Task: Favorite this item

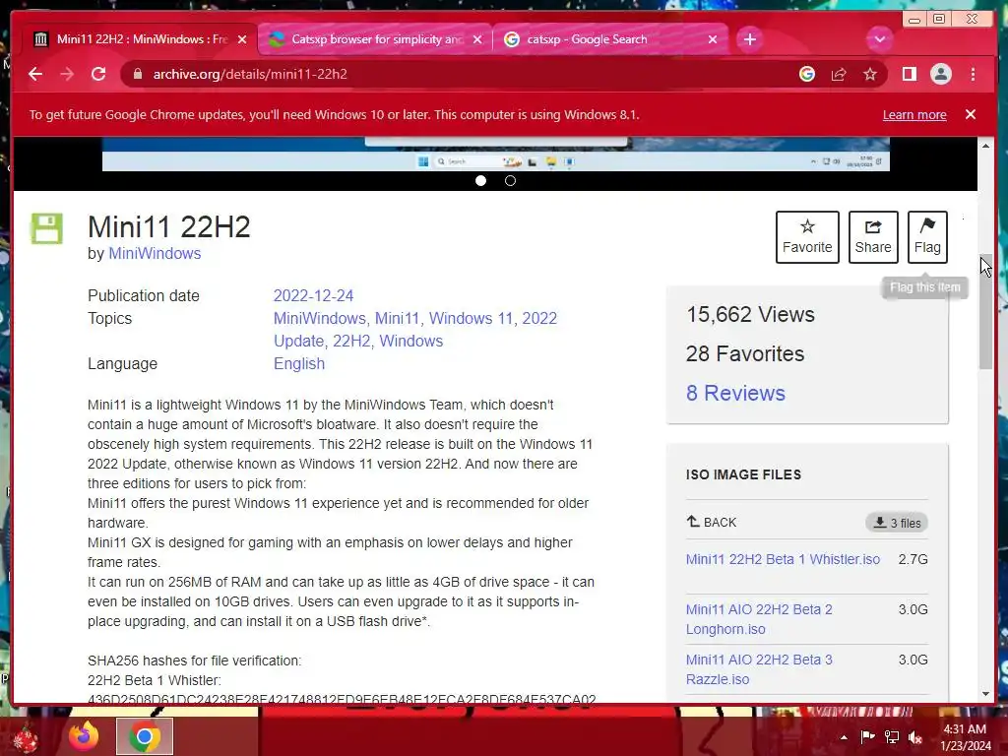Action: (x=807, y=236)
